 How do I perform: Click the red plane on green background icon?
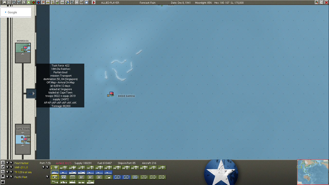[x=33, y=2]
